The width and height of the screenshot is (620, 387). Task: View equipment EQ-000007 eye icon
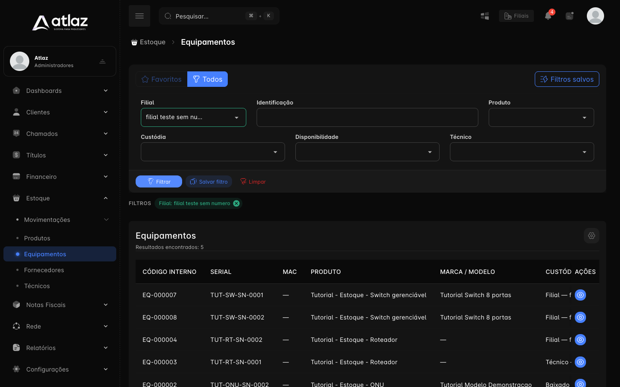(x=580, y=295)
